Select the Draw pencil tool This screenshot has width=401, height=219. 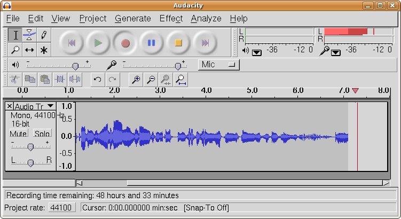[44, 35]
